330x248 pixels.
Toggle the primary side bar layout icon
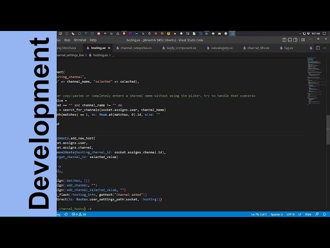coord(284,40)
